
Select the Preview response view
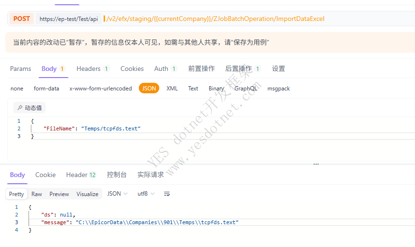click(x=59, y=194)
